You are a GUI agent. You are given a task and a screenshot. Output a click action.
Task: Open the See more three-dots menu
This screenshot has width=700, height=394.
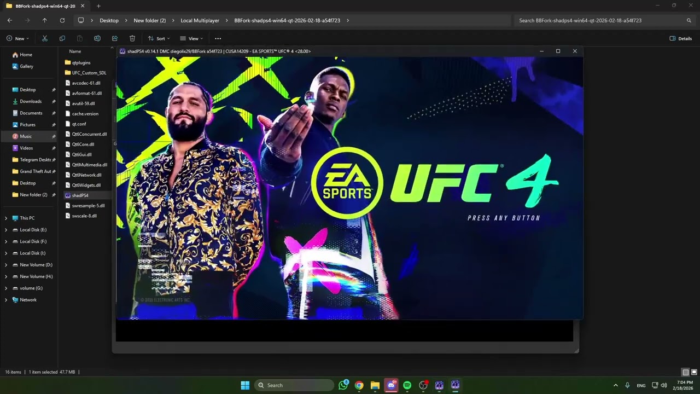pyautogui.click(x=218, y=38)
